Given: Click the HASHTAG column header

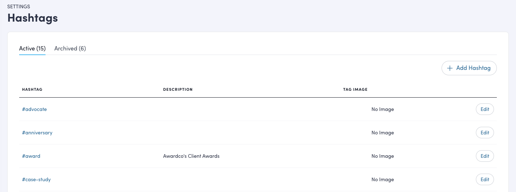Looking at the screenshot, I should [x=32, y=89].
